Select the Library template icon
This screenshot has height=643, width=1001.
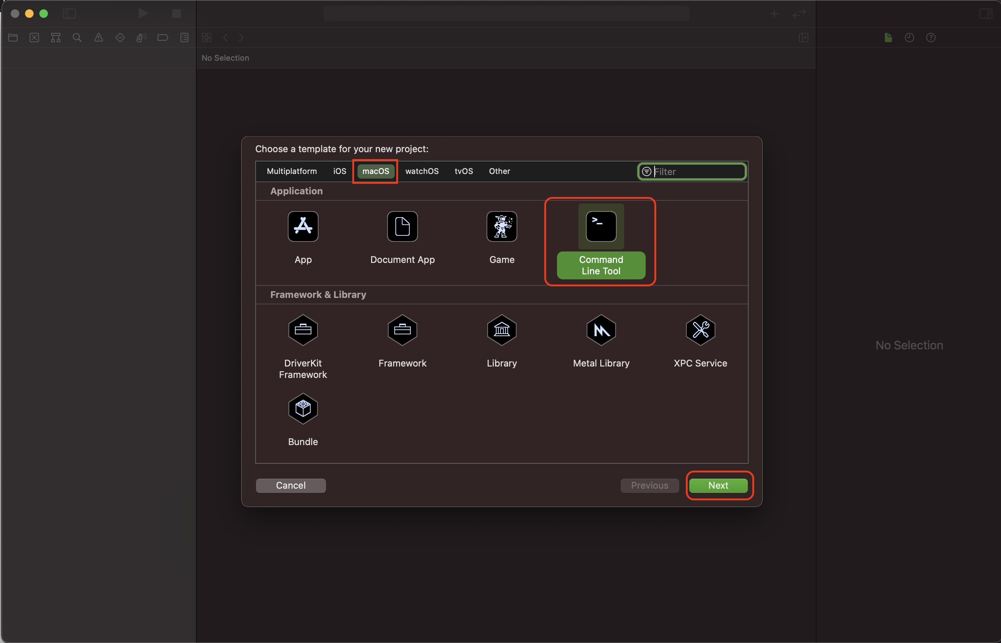click(x=501, y=330)
